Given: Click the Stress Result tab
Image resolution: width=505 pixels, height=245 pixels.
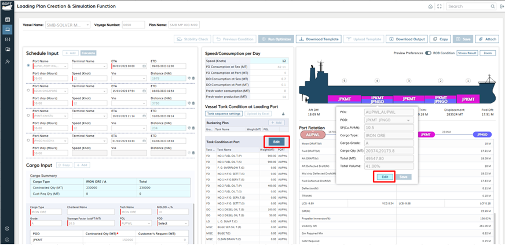Looking at the screenshot, I should pos(467,53).
